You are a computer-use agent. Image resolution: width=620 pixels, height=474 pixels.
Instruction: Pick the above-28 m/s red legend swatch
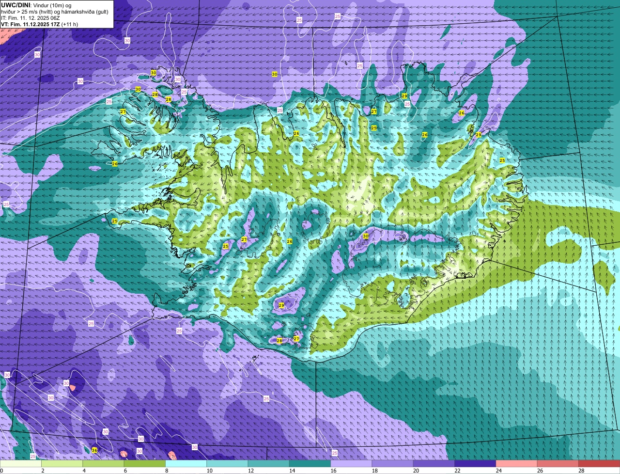[599, 464]
